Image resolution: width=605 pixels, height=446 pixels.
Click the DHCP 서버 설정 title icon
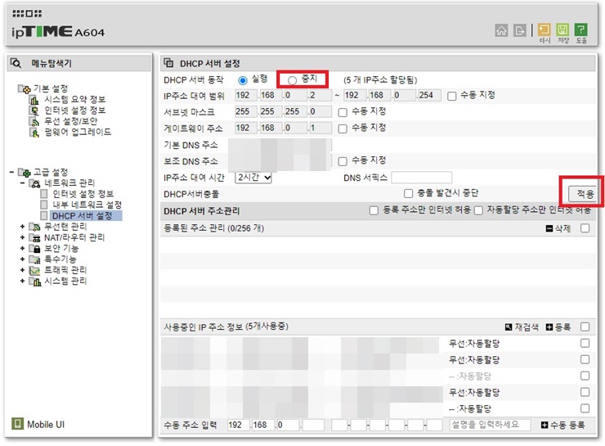[168, 62]
